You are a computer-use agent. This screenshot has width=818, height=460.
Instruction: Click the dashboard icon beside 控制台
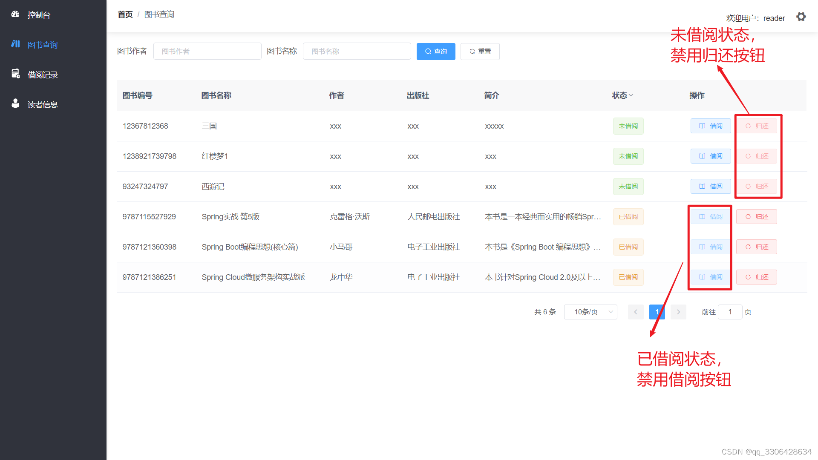(x=15, y=14)
